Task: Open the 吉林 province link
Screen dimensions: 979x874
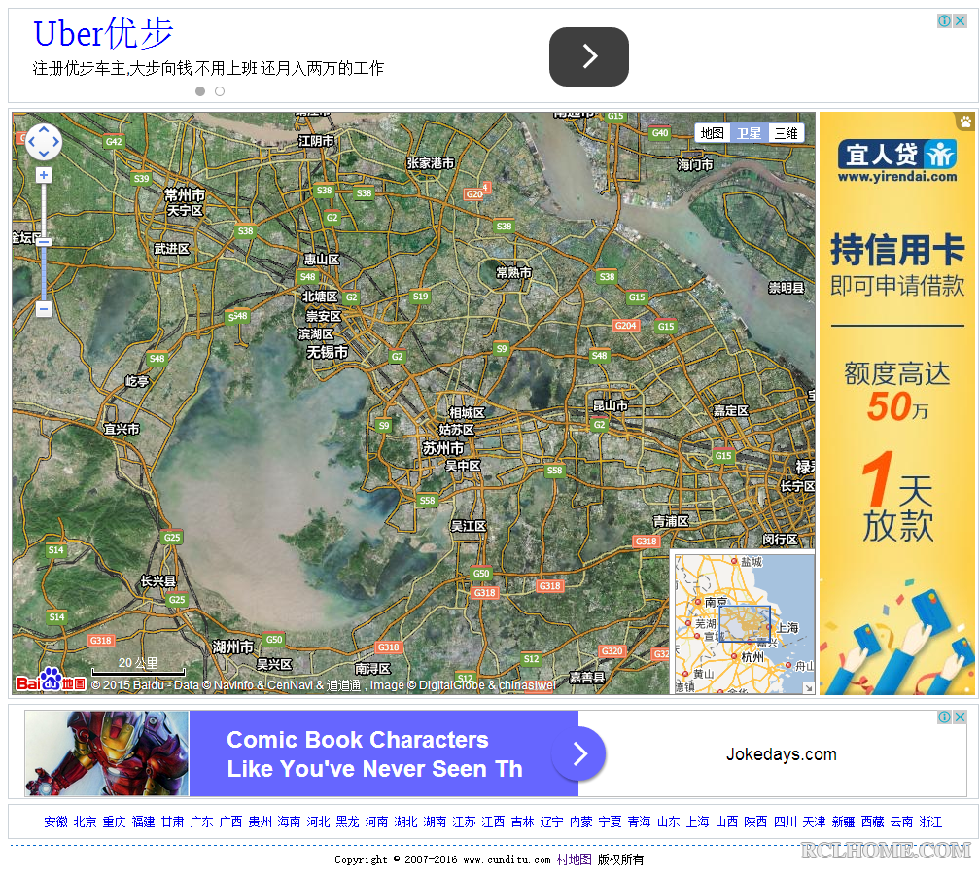Action: [x=523, y=822]
